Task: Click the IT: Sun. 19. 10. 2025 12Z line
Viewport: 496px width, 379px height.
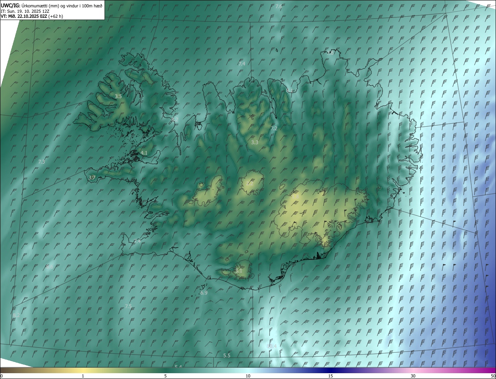Action: pyautogui.click(x=25, y=11)
